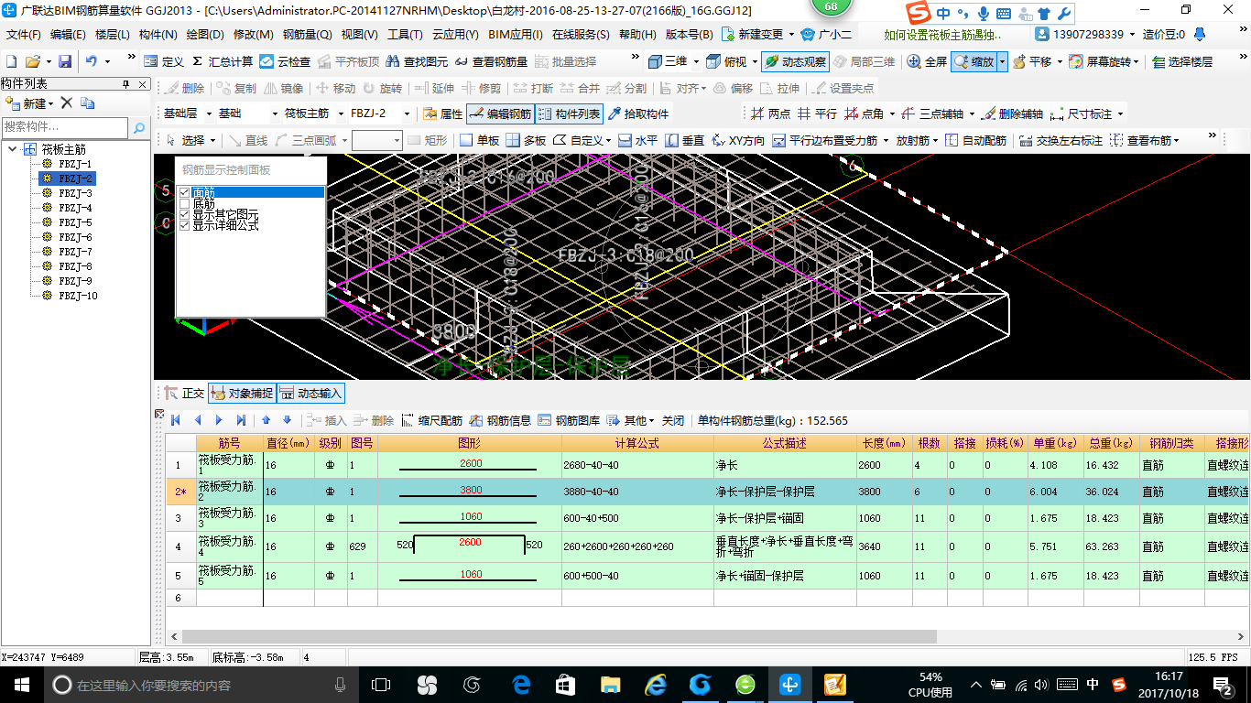The width and height of the screenshot is (1251, 703).
Task: Toggle 对象捕捉 object snap
Action: (242, 393)
